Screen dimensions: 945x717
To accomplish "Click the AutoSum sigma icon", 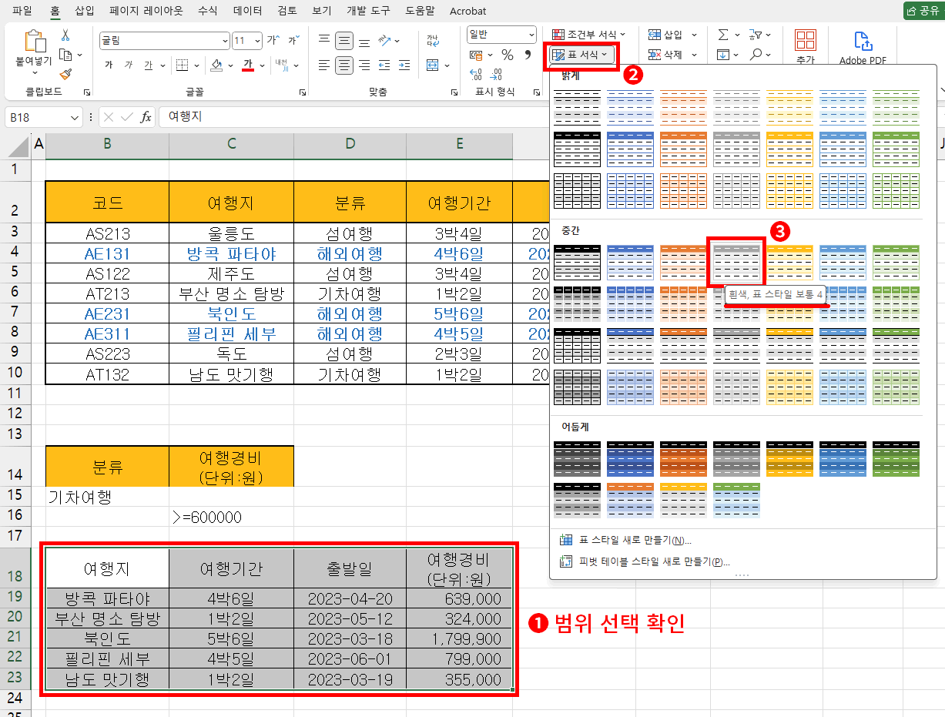I will (723, 35).
